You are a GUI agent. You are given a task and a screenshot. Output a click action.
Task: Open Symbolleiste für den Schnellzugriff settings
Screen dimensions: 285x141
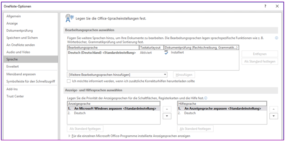pyautogui.click(x=31, y=81)
